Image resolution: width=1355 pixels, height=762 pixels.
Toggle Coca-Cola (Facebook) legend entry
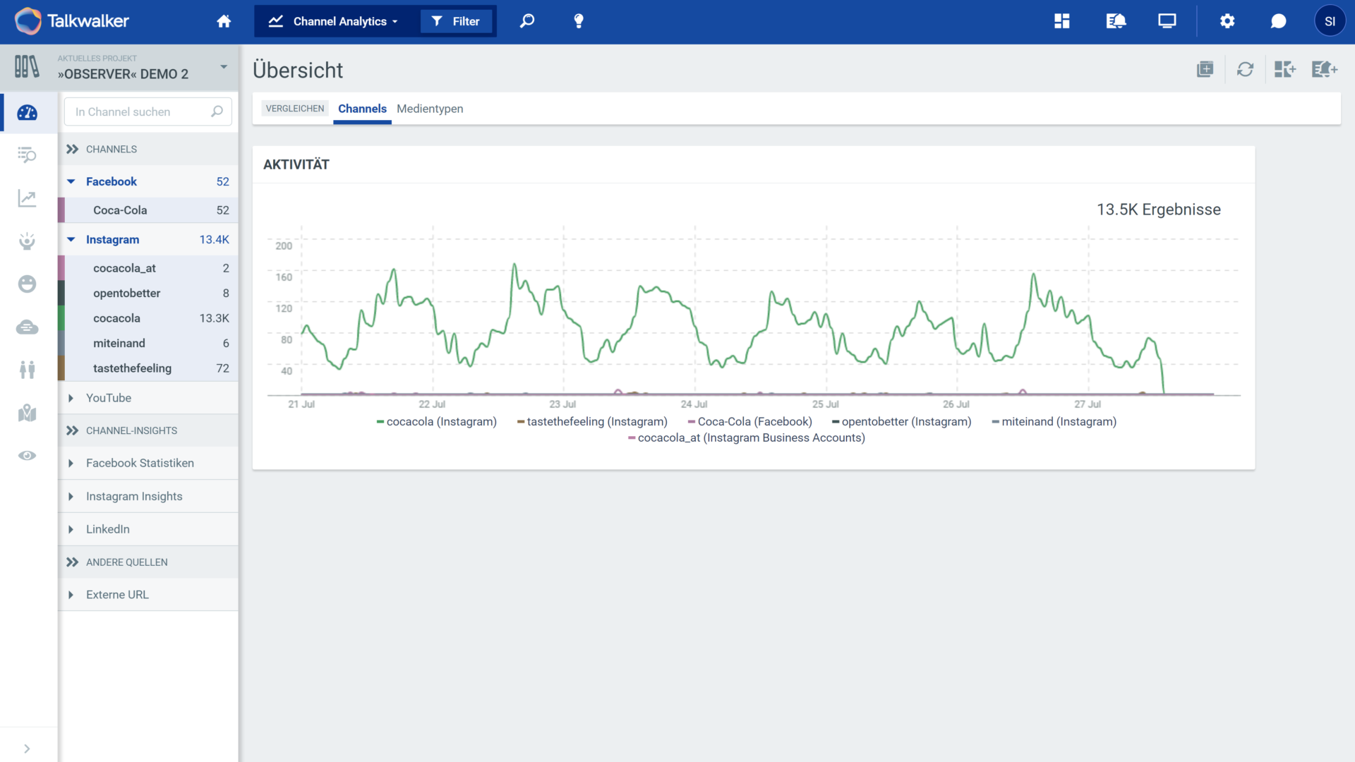pos(750,422)
